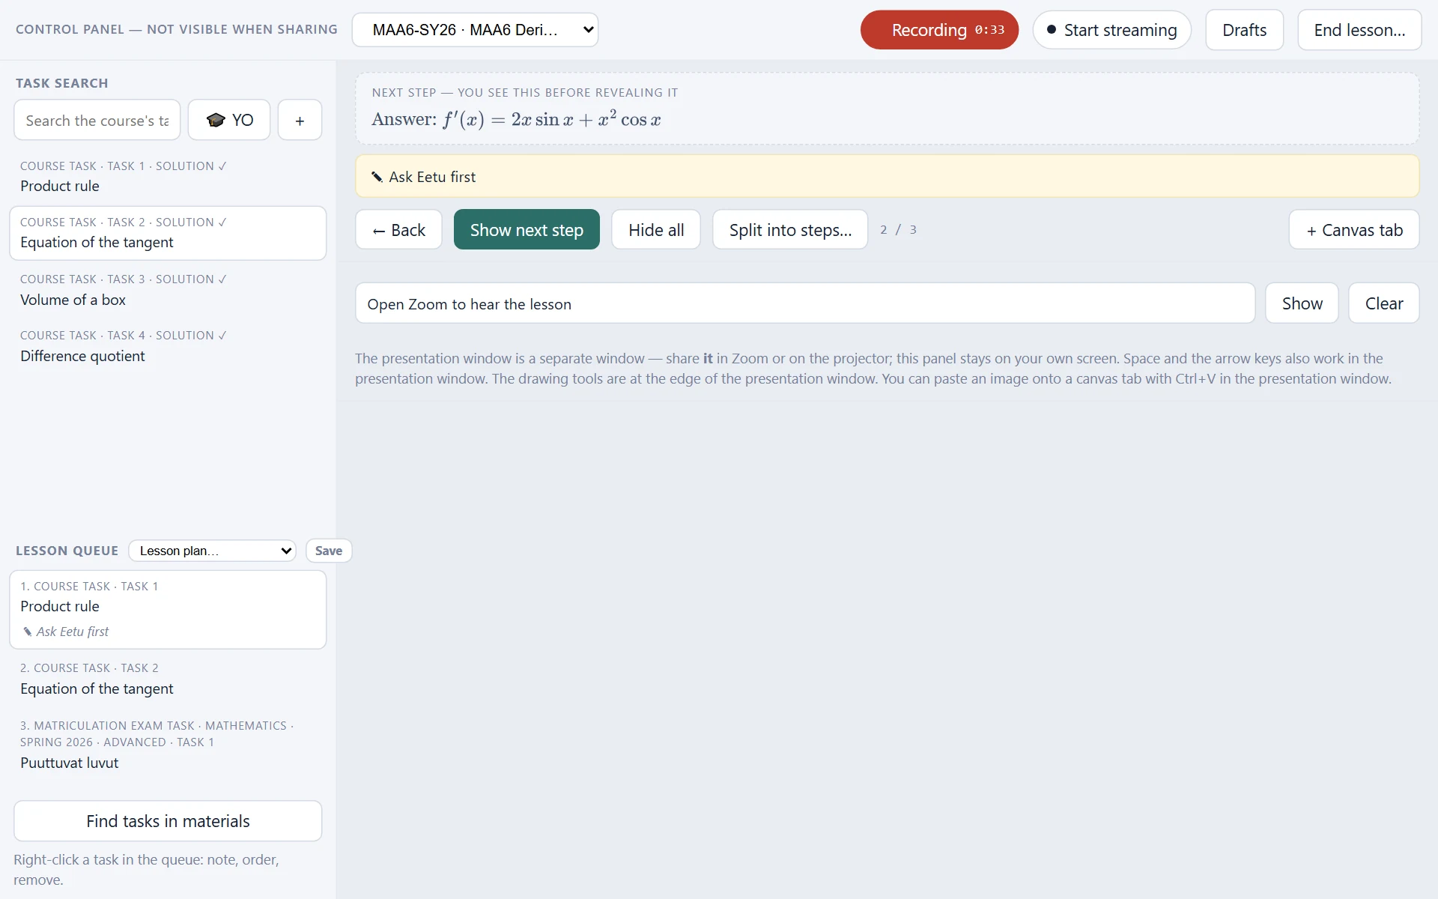Go Back one step
Screen dimensions: 1438x899
pos(398,229)
